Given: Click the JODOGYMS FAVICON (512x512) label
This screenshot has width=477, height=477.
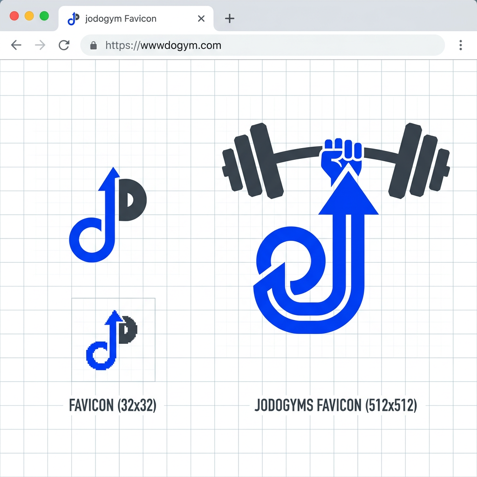Looking at the screenshot, I should click(x=336, y=406).
